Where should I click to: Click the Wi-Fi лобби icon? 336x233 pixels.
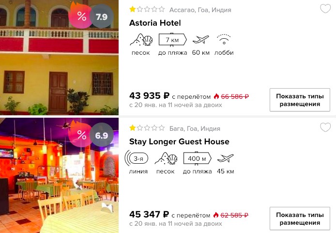224,39
